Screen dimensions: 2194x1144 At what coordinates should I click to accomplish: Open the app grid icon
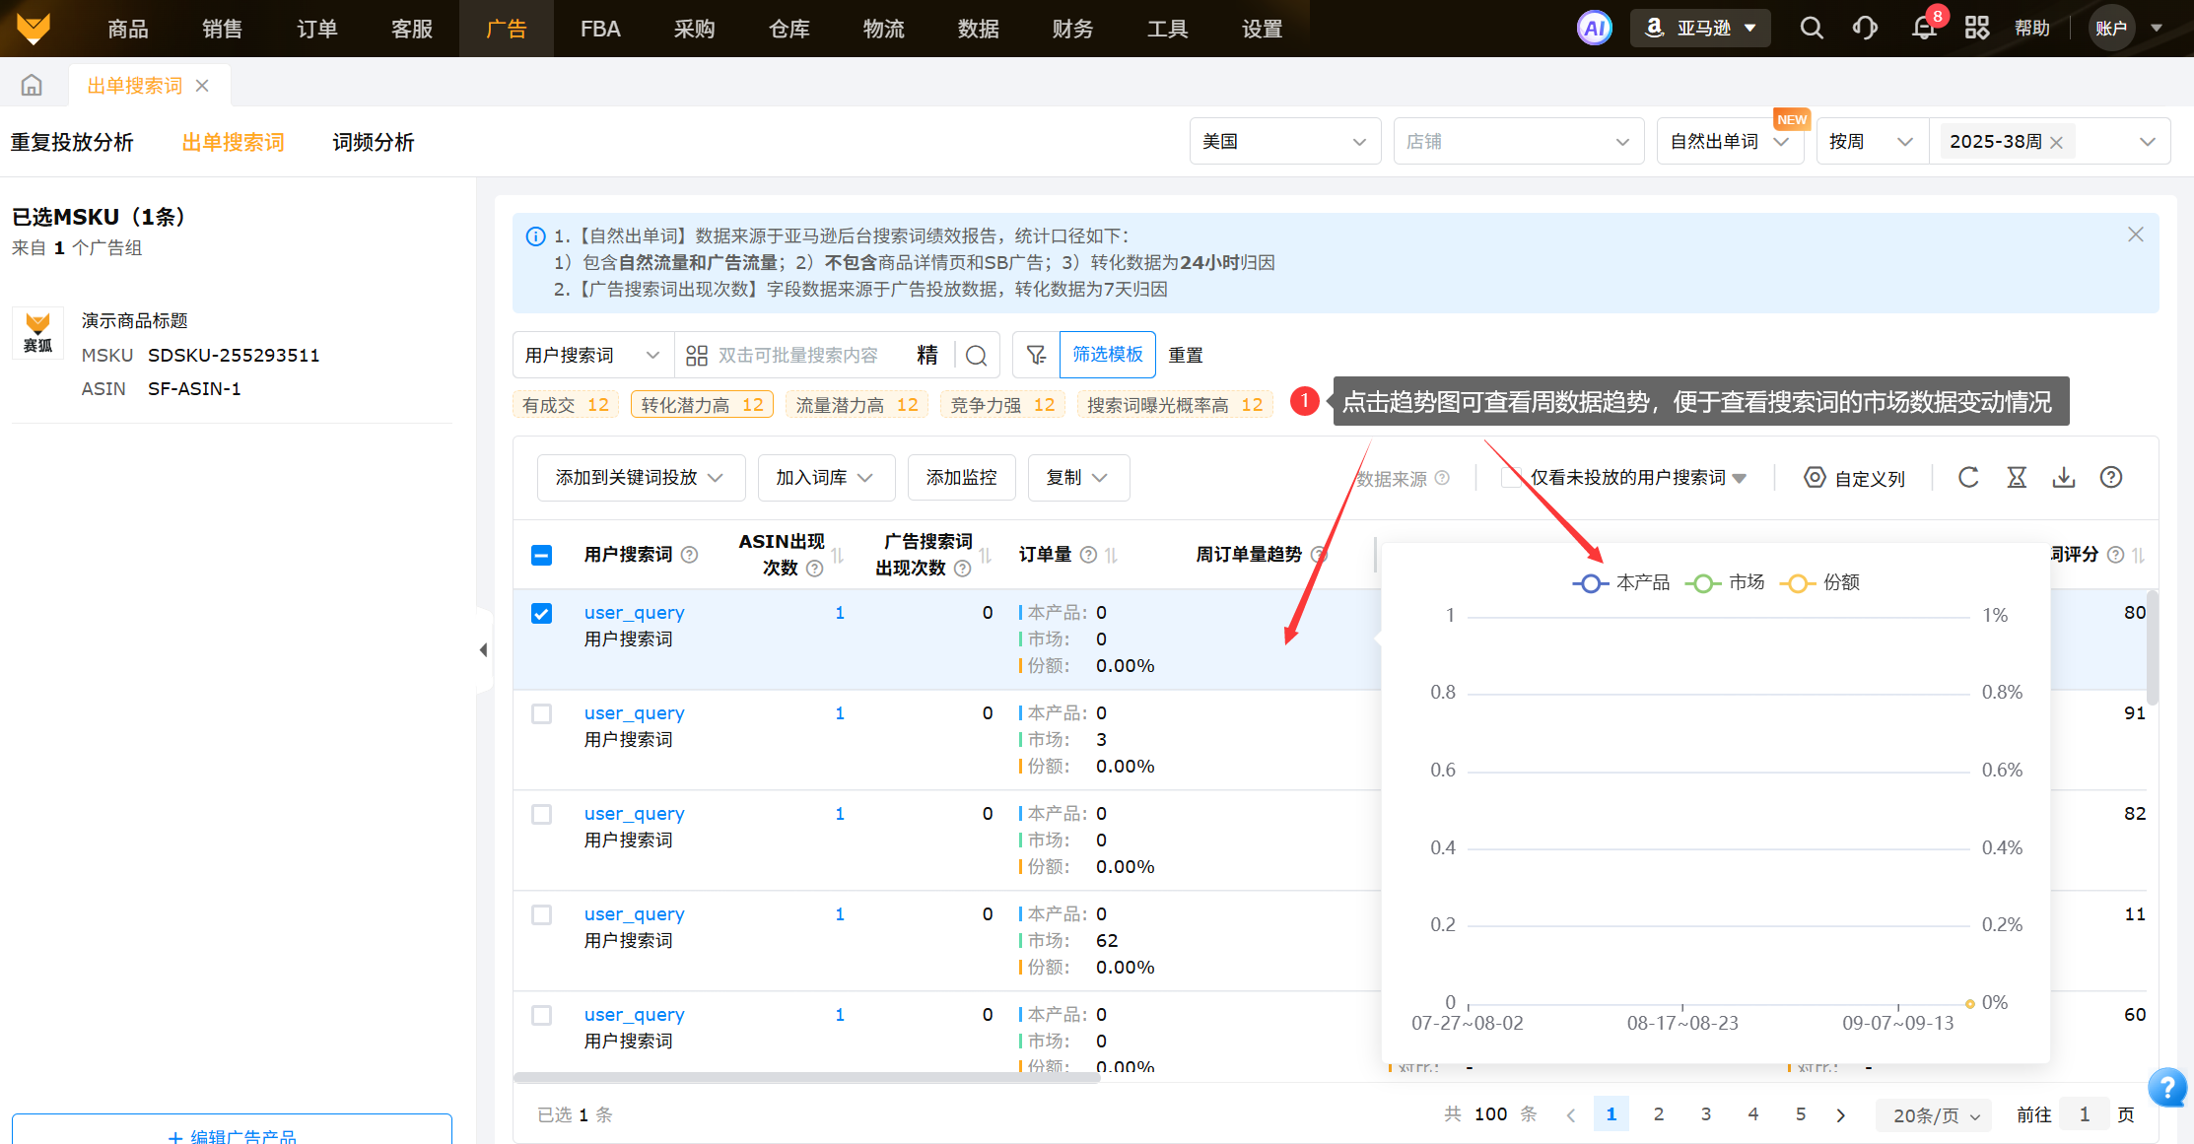(1976, 29)
